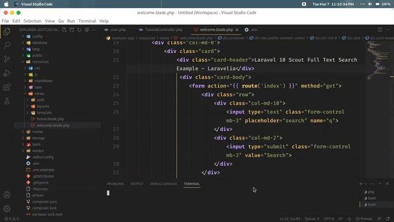Close the terminal panel

tap(387, 184)
